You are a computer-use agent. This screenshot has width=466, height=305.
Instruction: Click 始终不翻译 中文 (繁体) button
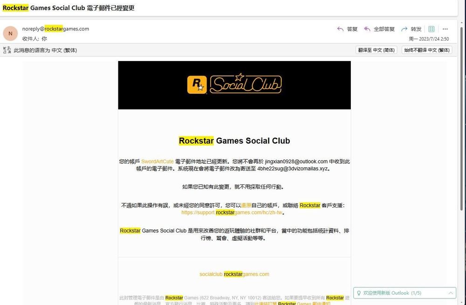click(427, 50)
